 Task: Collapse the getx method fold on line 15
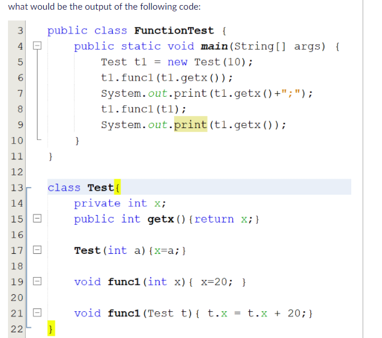37,218
